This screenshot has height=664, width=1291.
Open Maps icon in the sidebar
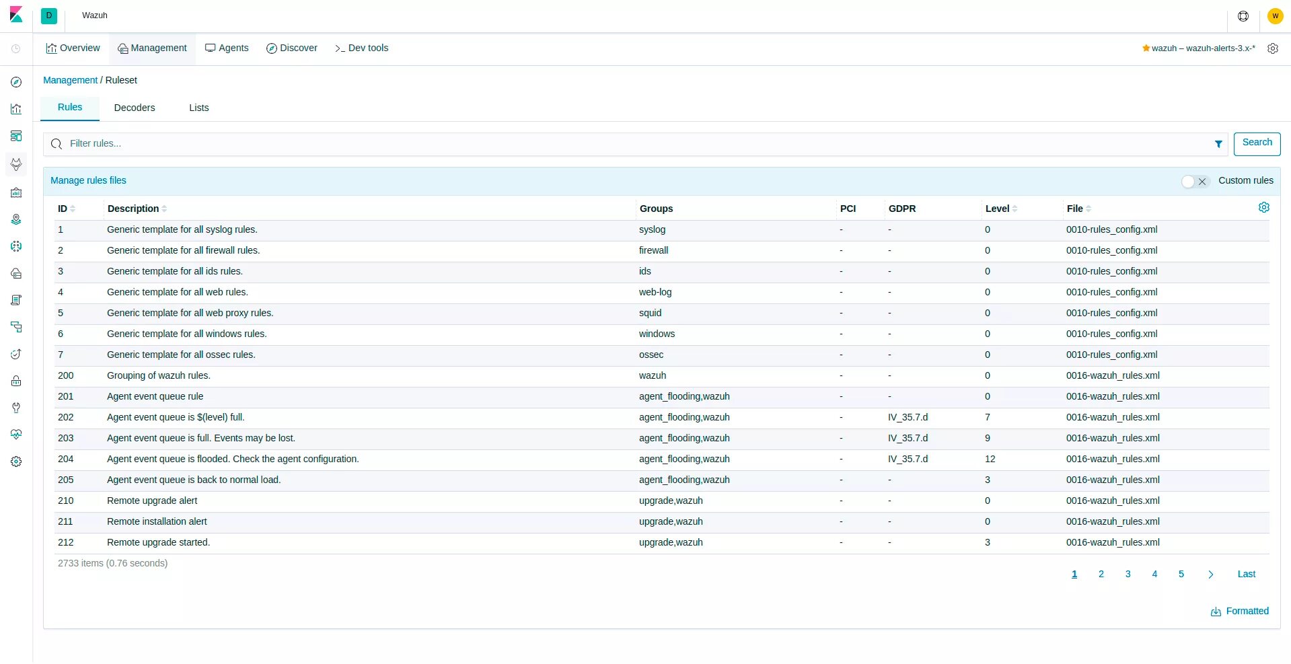click(x=16, y=219)
